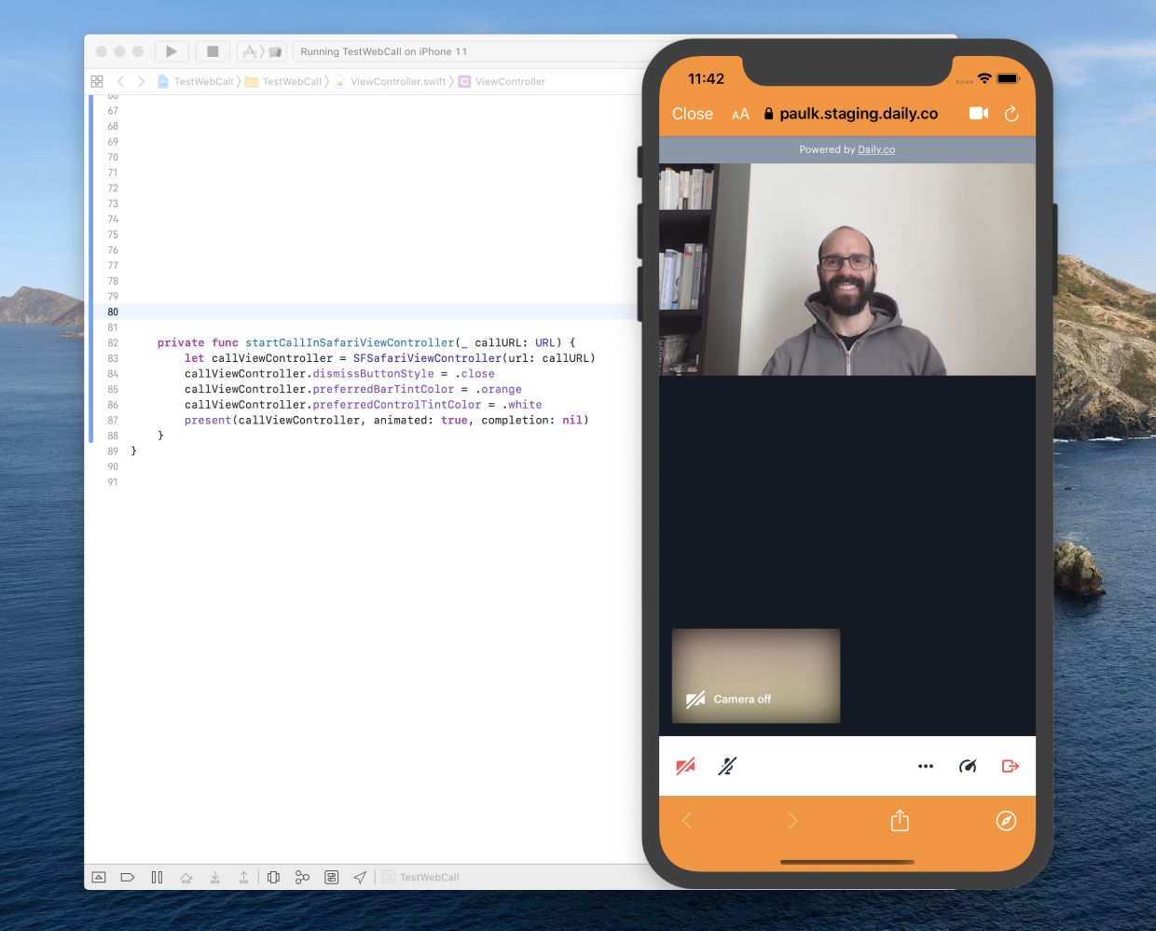This screenshot has width=1156, height=931.
Task: Open Debug View Hierarchy icon
Action: coord(273,877)
